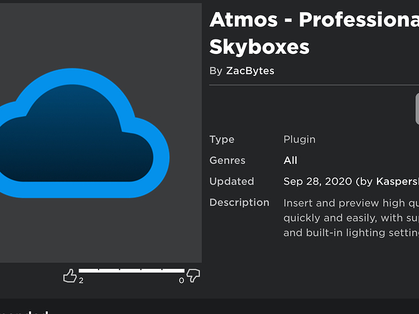This screenshot has height=314, width=419.
Task: Click the Genres label
Action: pos(227,160)
